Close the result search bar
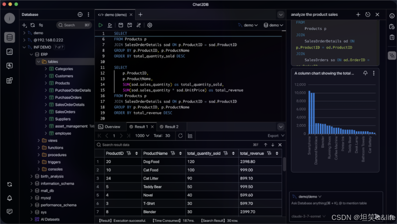 [x=280, y=145]
